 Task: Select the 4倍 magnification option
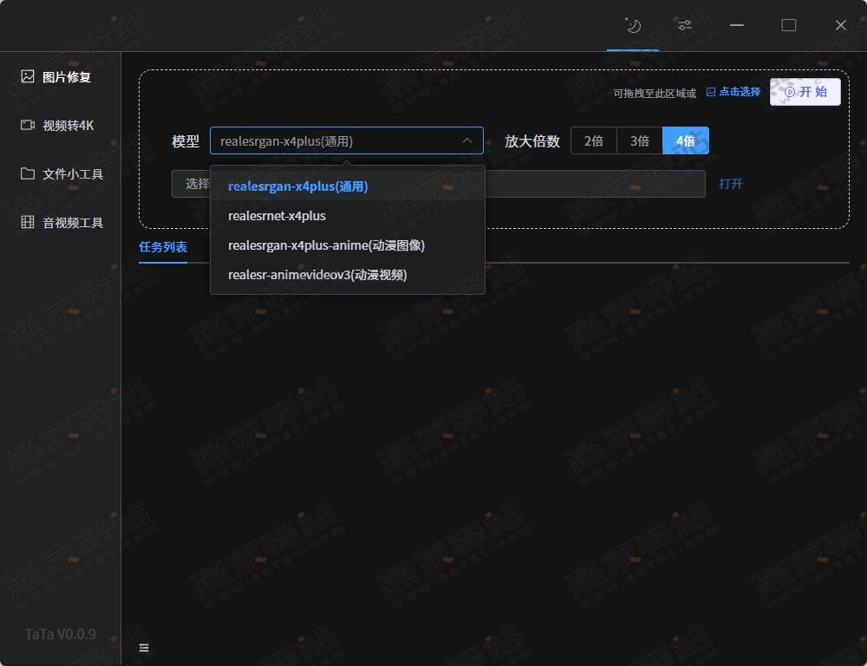[x=686, y=140]
